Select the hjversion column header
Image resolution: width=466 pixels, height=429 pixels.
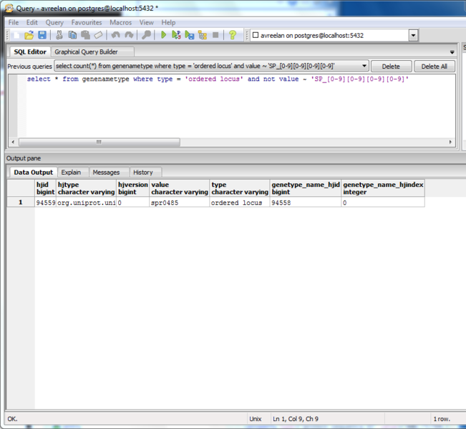coord(133,188)
